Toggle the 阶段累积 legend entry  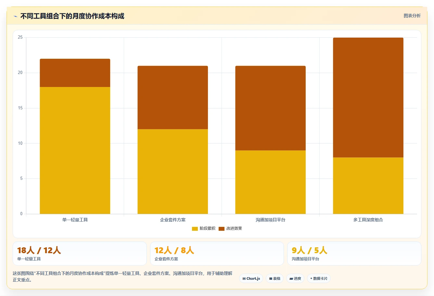pos(204,228)
